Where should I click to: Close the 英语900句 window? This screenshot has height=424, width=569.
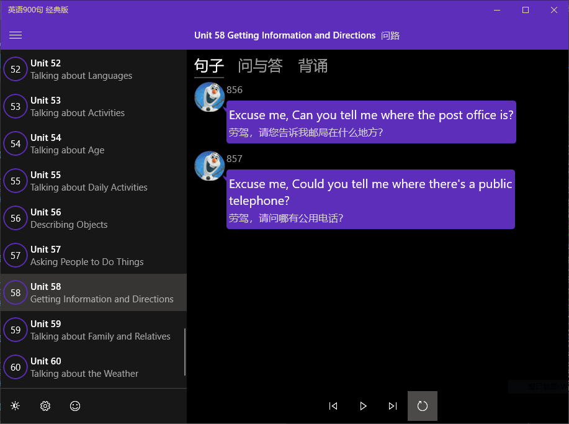coord(553,10)
